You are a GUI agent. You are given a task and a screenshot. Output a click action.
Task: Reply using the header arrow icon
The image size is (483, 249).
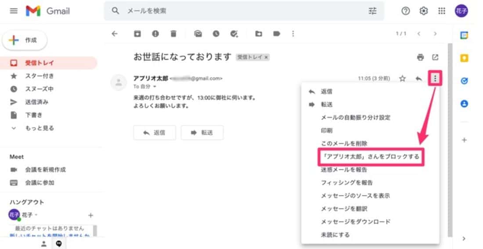[x=418, y=79]
